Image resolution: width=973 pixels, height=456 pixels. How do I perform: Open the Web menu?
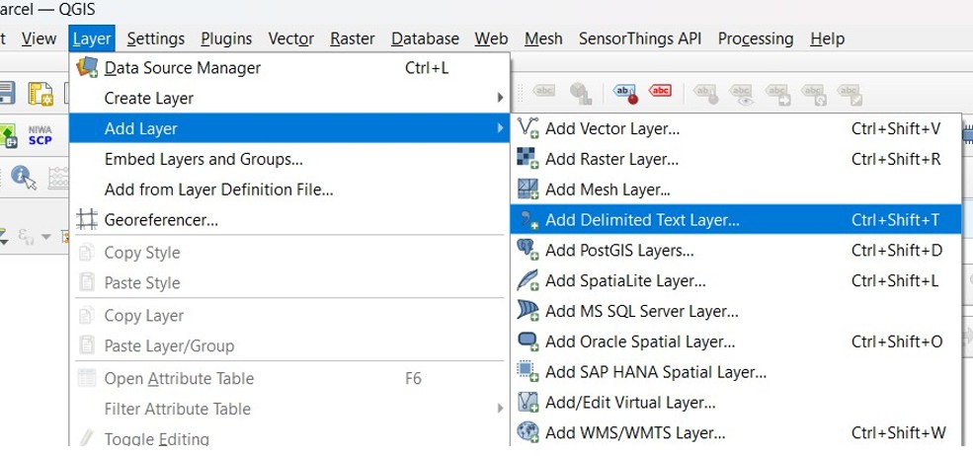click(x=492, y=38)
